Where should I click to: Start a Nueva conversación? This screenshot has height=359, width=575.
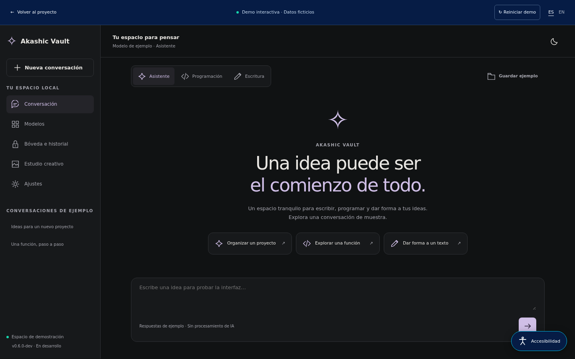[50, 68]
